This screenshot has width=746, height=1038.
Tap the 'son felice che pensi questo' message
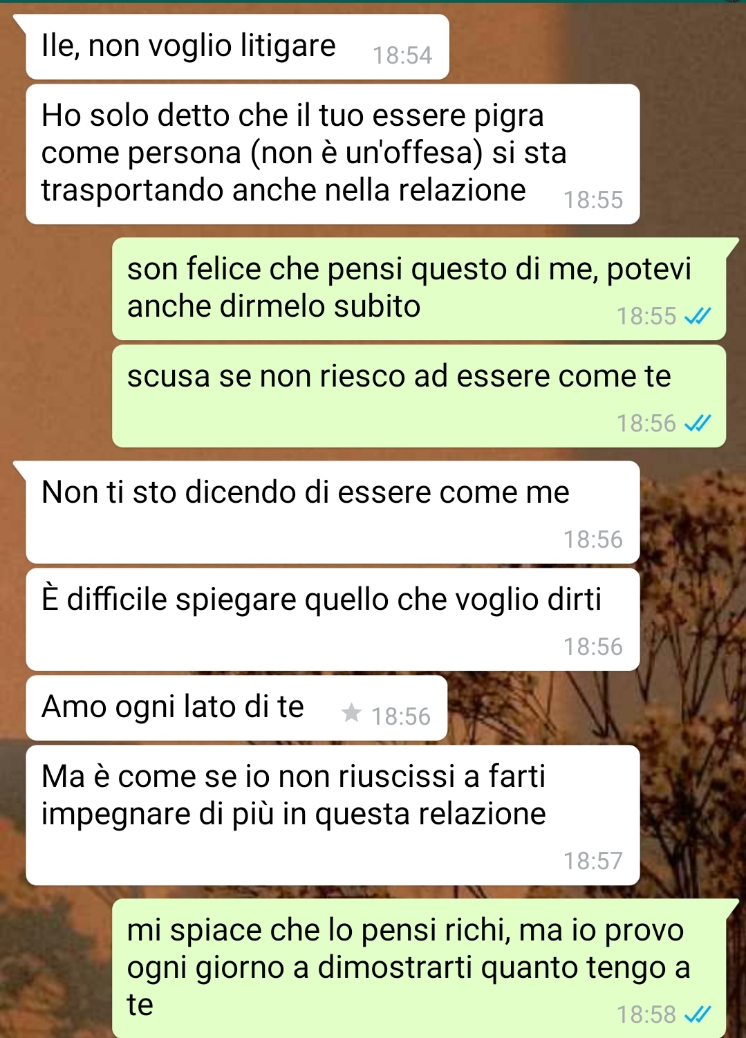click(419, 288)
